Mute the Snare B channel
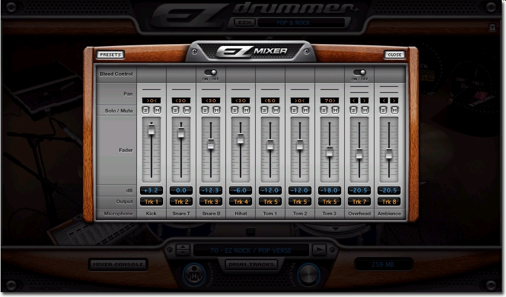506x297 pixels. [x=216, y=111]
